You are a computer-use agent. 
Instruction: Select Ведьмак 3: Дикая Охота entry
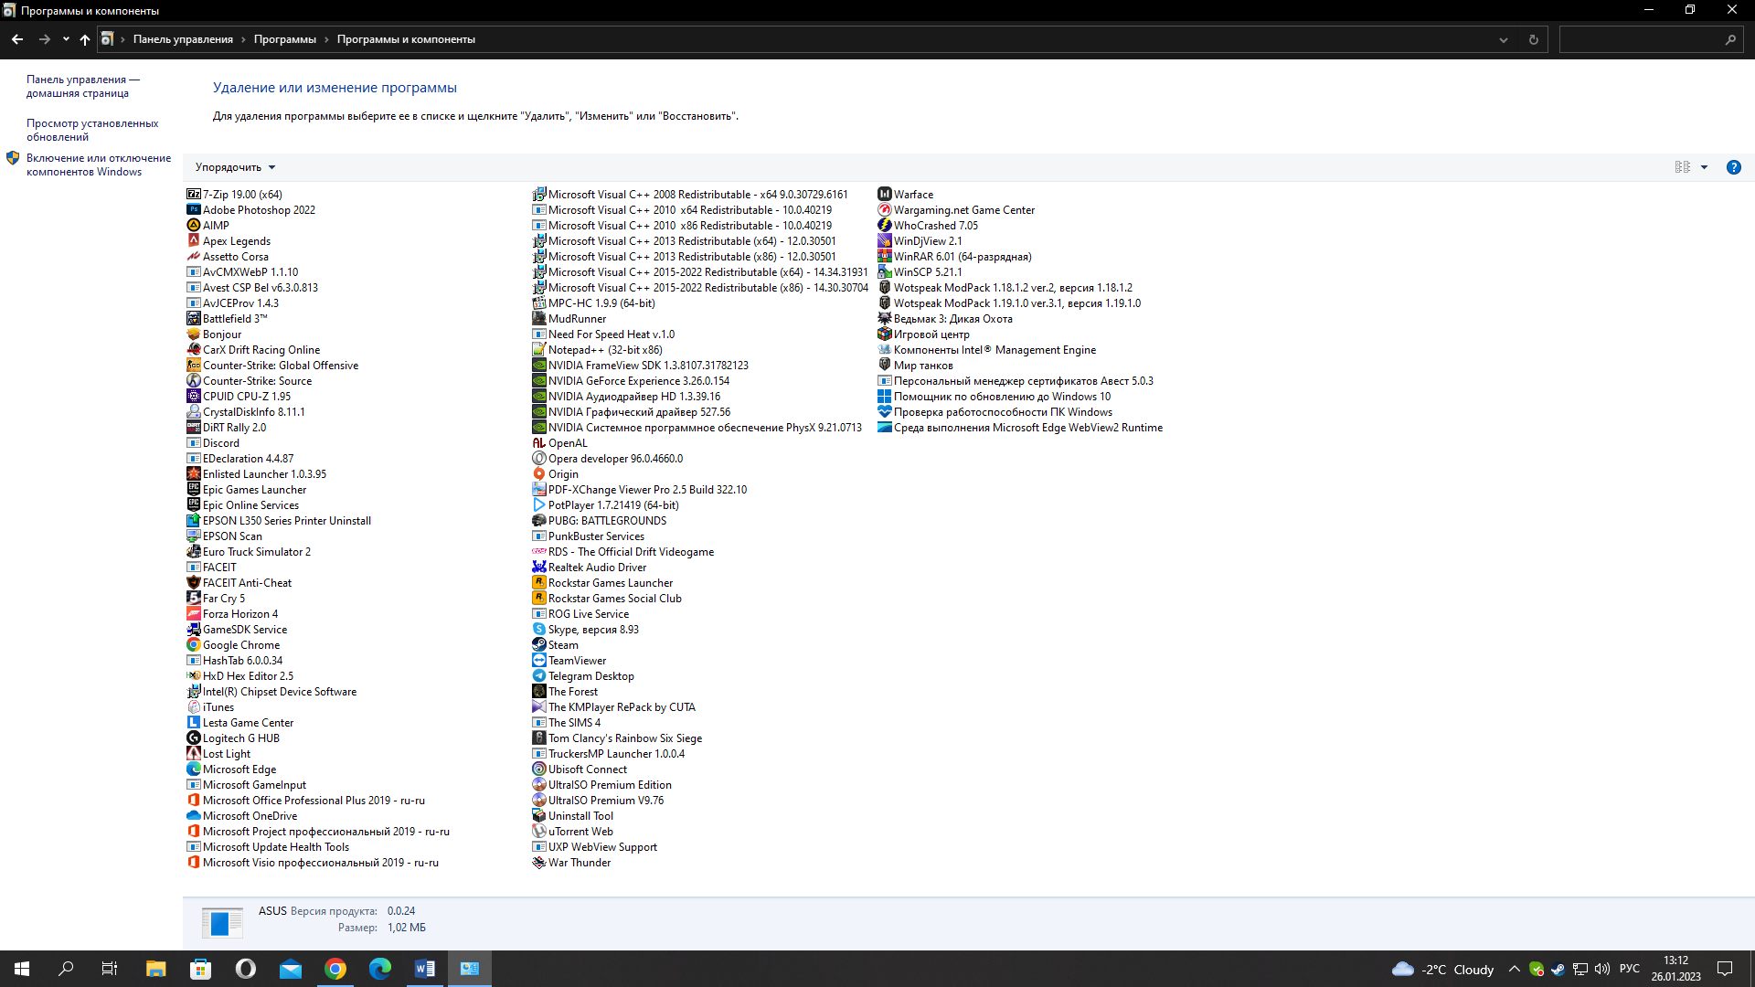[x=945, y=319]
